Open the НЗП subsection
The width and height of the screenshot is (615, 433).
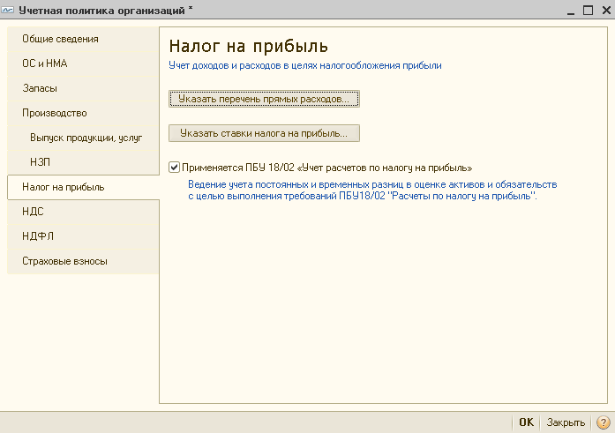83,162
